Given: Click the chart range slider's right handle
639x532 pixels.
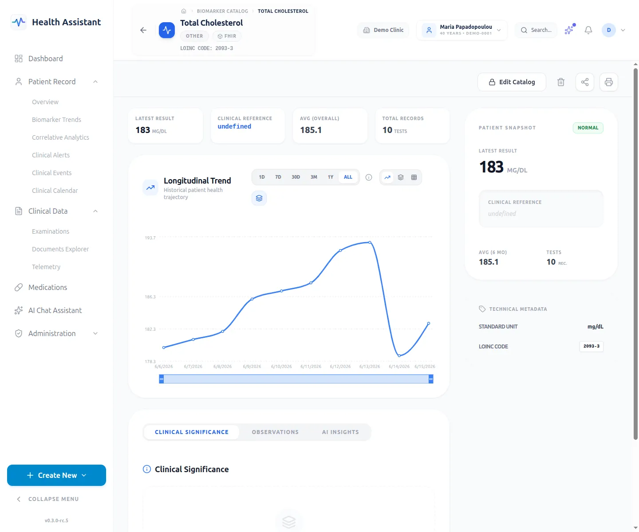Looking at the screenshot, I should 430,379.
